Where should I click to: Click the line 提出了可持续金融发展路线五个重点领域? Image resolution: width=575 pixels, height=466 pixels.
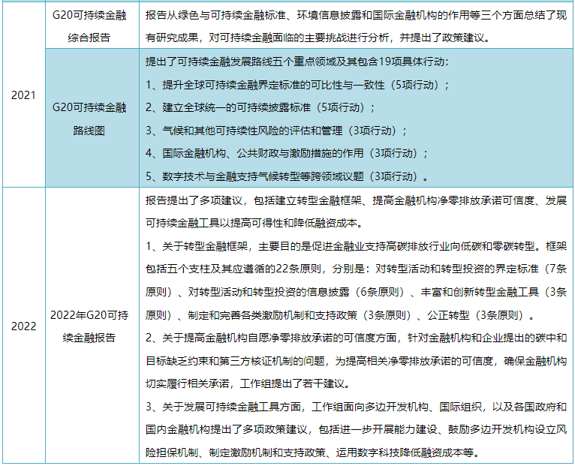pos(297,62)
